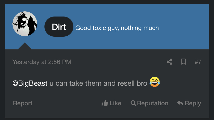This screenshot has width=214, height=120.
Task: Click the triangular pointer below the avatar
Action: click(x=25, y=46)
